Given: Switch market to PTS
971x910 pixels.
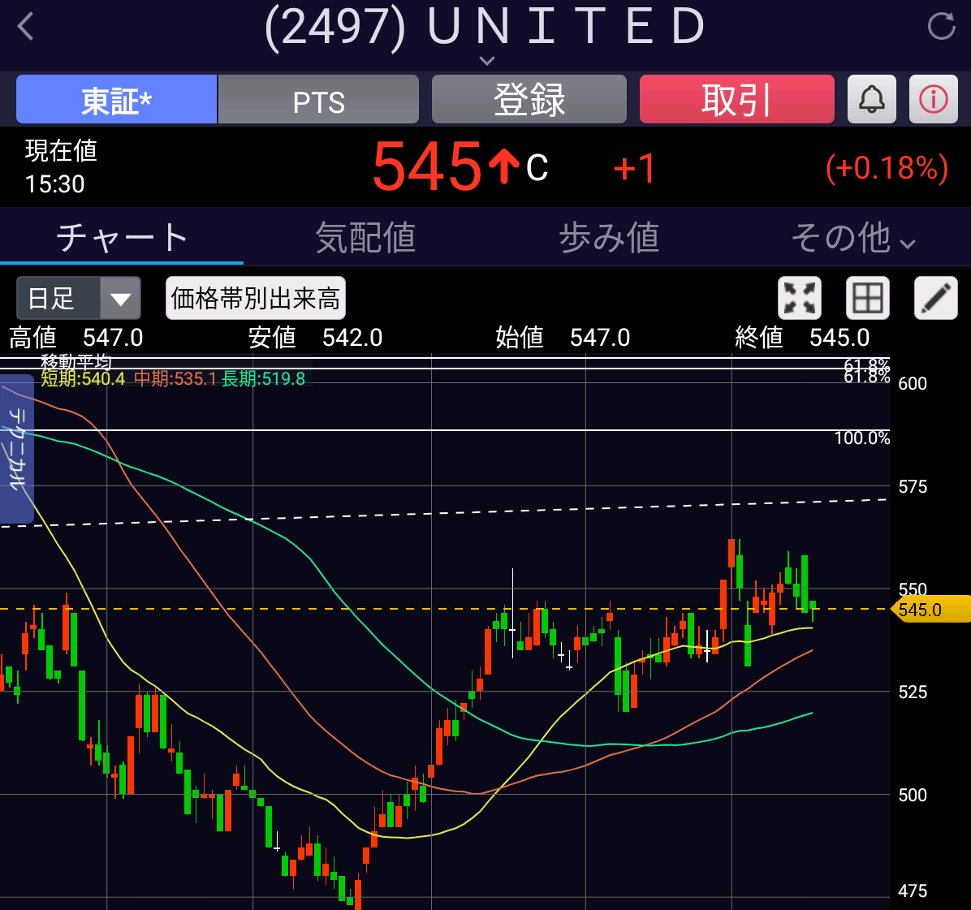Looking at the screenshot, I should [x=318, y=100].
